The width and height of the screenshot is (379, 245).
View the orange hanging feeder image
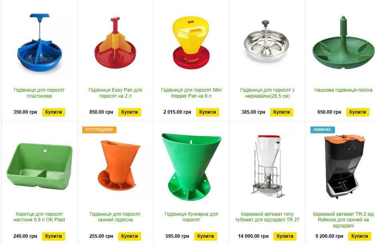[119, 165]
